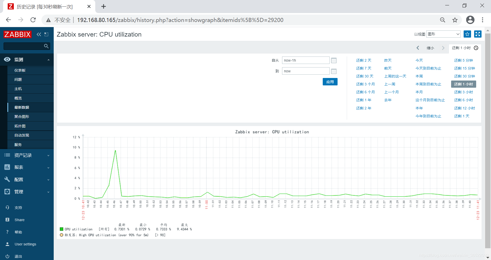
Task: Open the 还剩 1 小时 time selector tab
Action: (x=465, y=48)
